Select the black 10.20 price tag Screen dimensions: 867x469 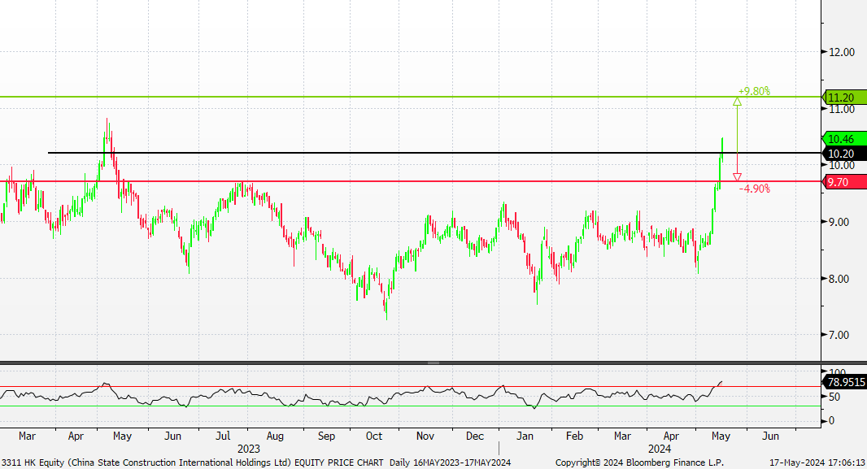(x=844, y=154)
